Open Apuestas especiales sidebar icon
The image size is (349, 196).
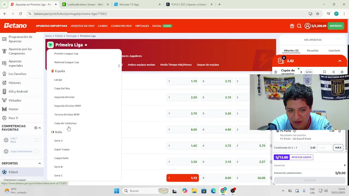pos(4,63)
